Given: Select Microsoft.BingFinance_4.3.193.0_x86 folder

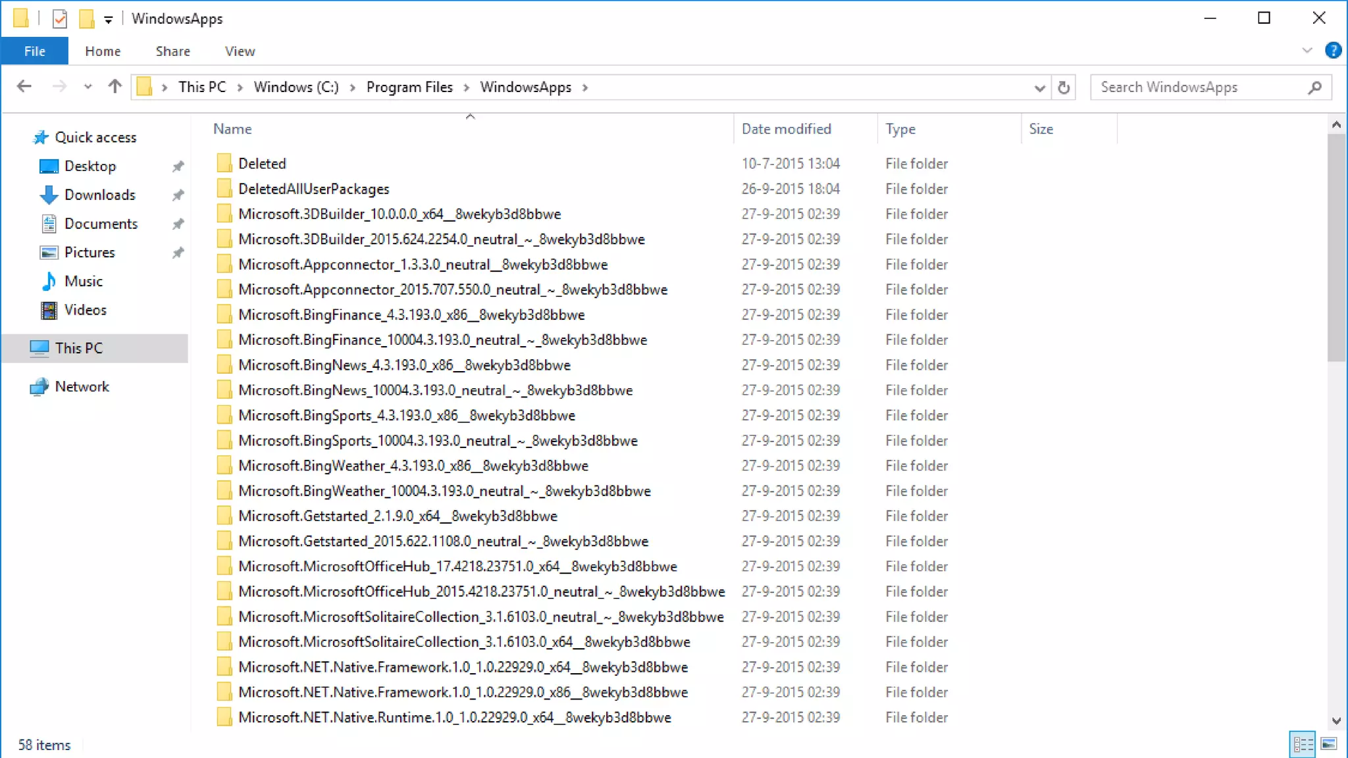Looking at the screenshot, I should (x=411, y=315).
